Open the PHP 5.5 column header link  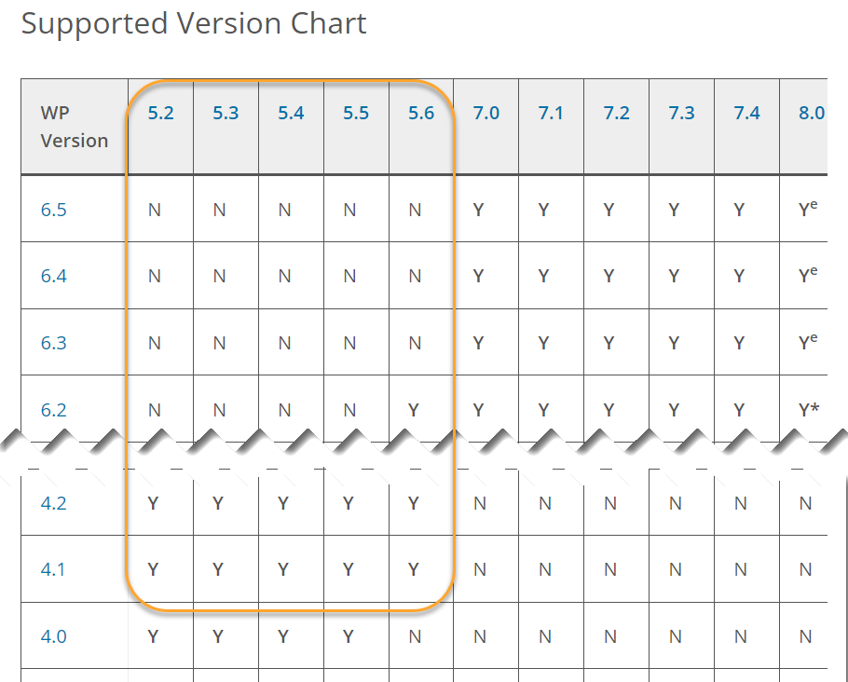tap(356, 113)
